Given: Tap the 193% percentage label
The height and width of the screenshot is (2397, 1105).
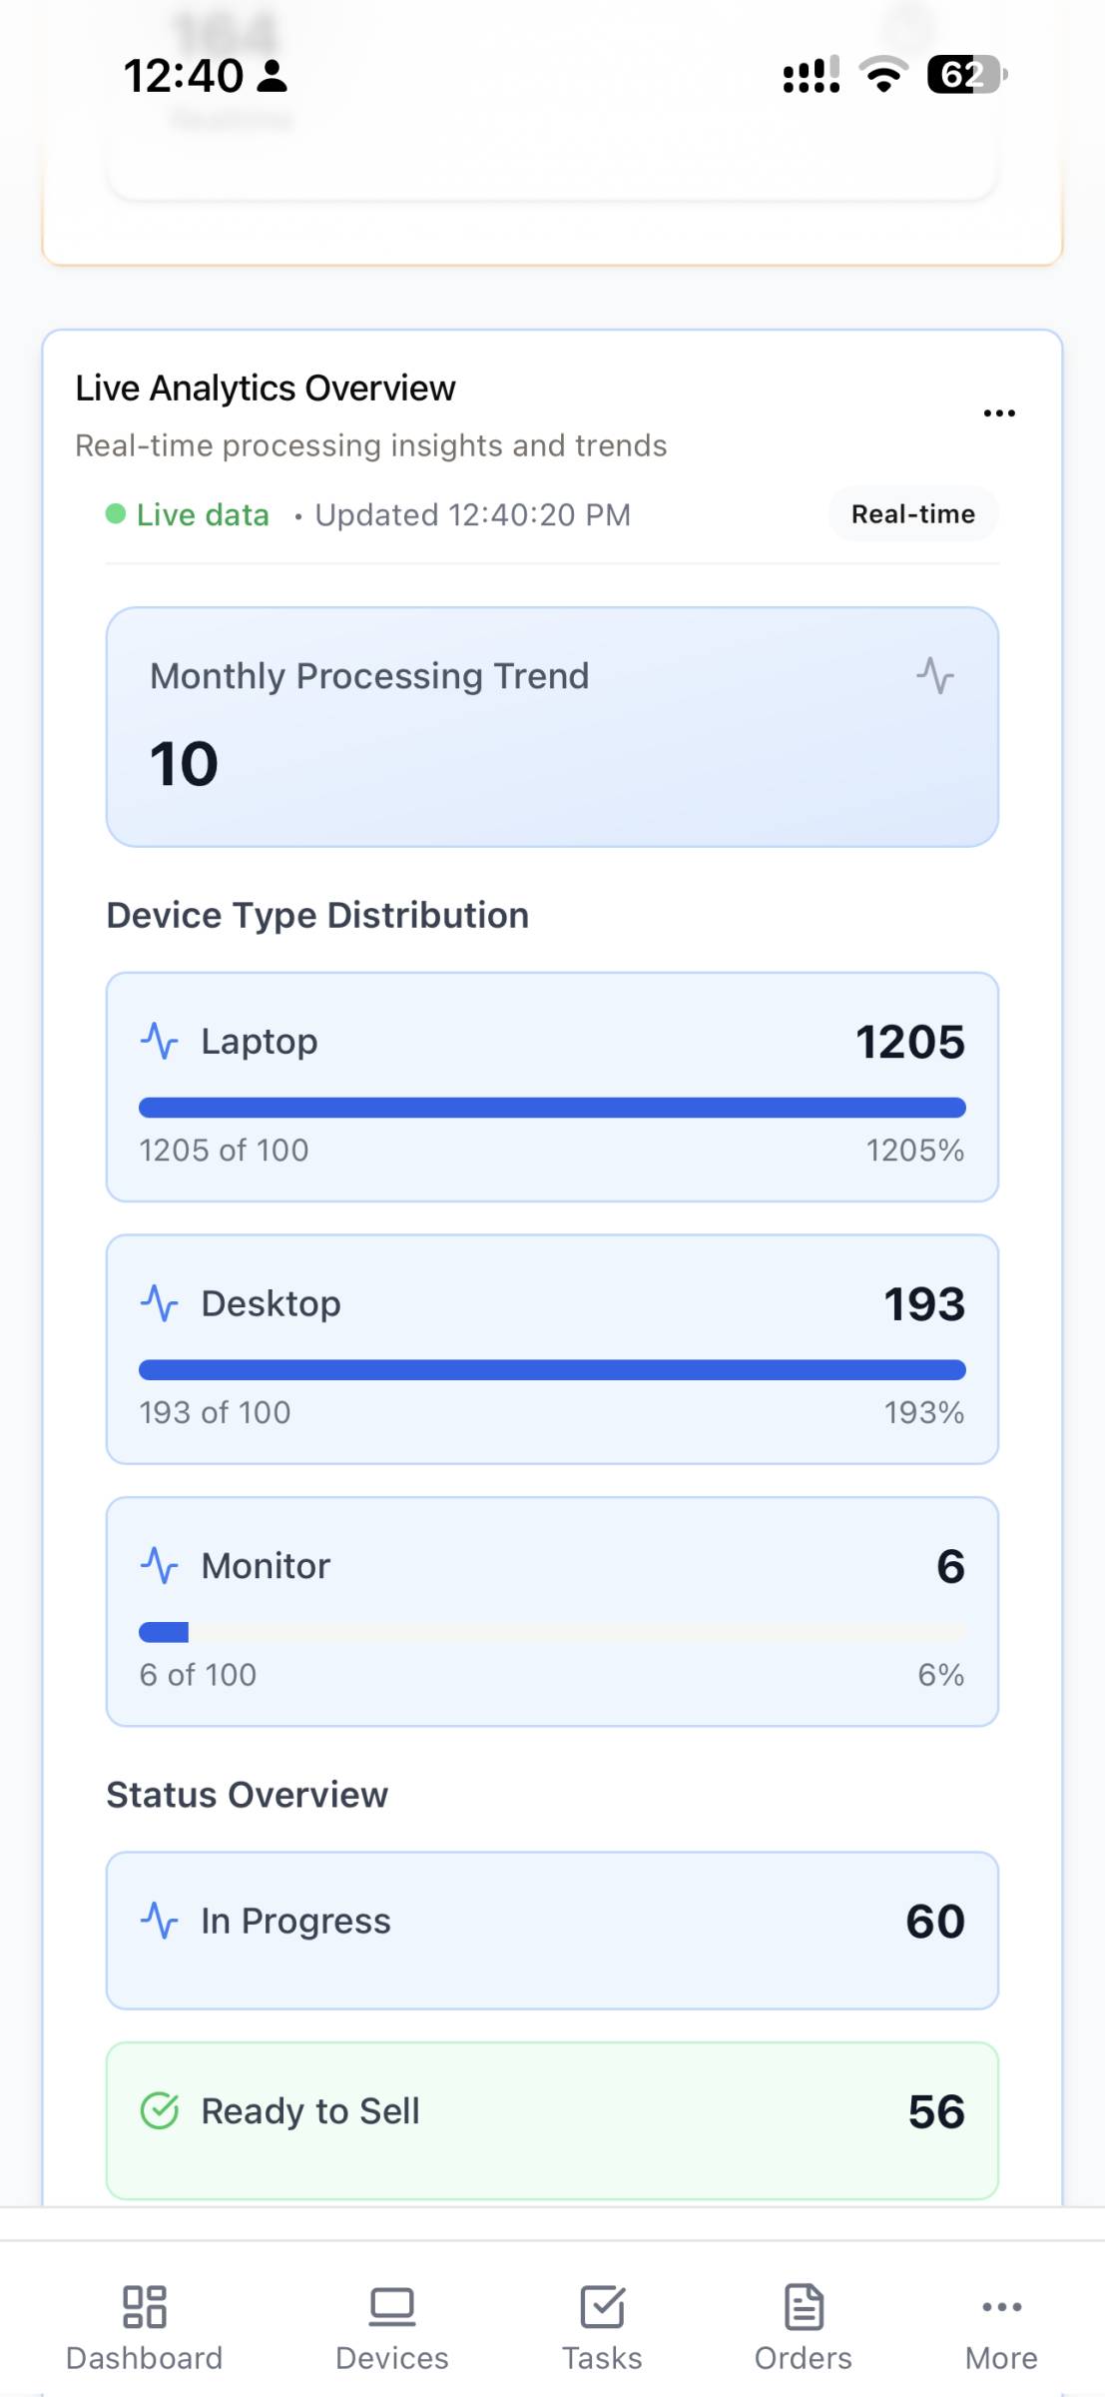Looking at the screenshot, I should tap(924, 1412).
